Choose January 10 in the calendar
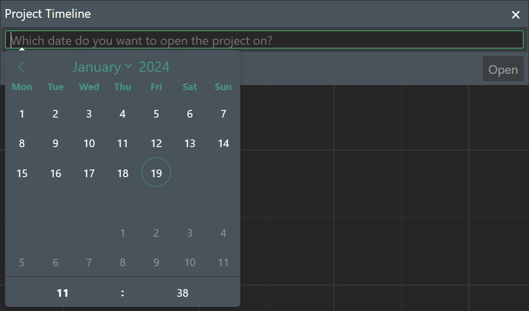The height and width of the screenshot is (311, 529). point(89,144)
